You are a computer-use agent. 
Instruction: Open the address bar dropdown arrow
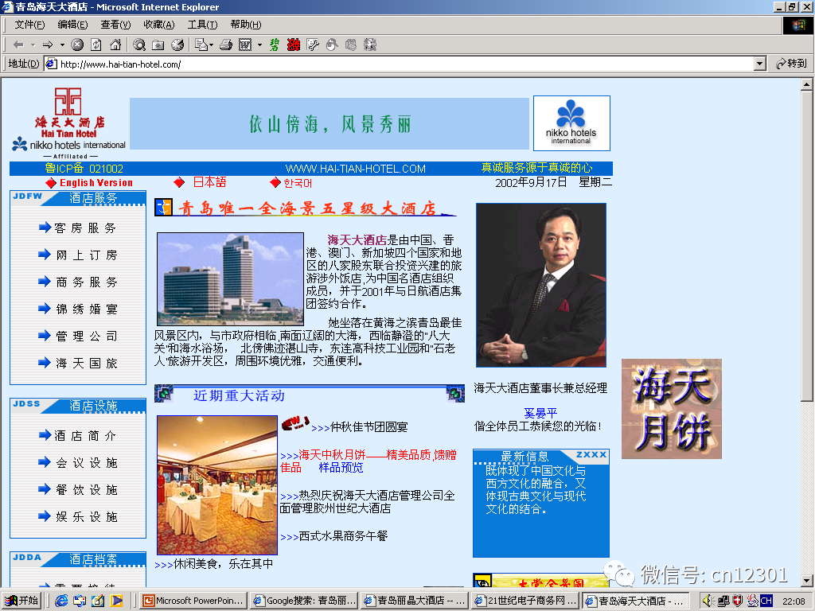click(760, 64)
